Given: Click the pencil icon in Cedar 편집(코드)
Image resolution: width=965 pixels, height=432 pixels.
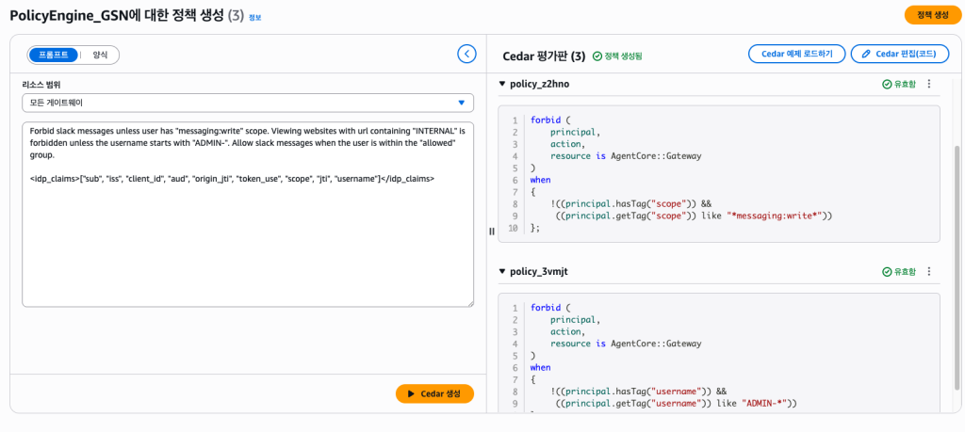Looking at the screenshot, I should [866, 55].
